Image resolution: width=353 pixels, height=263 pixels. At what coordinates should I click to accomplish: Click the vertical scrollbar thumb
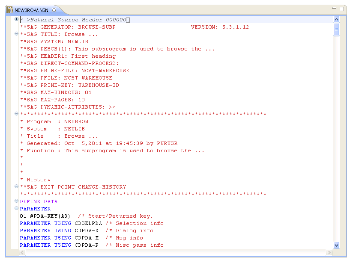tap(336, 30)
